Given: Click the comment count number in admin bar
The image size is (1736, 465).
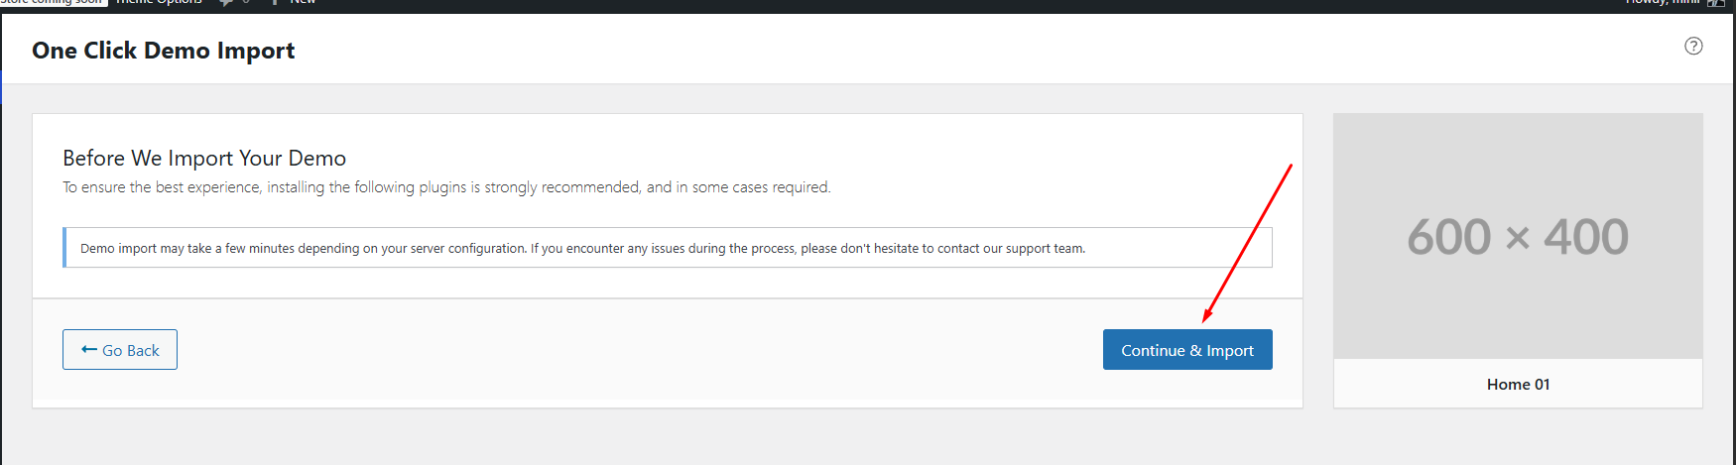Looking at the screenshot, I should pos(246,3).
